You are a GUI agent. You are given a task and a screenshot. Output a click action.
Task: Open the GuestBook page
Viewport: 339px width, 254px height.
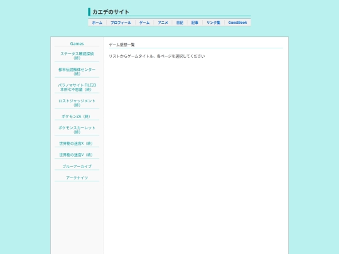(x=237, y=23)
